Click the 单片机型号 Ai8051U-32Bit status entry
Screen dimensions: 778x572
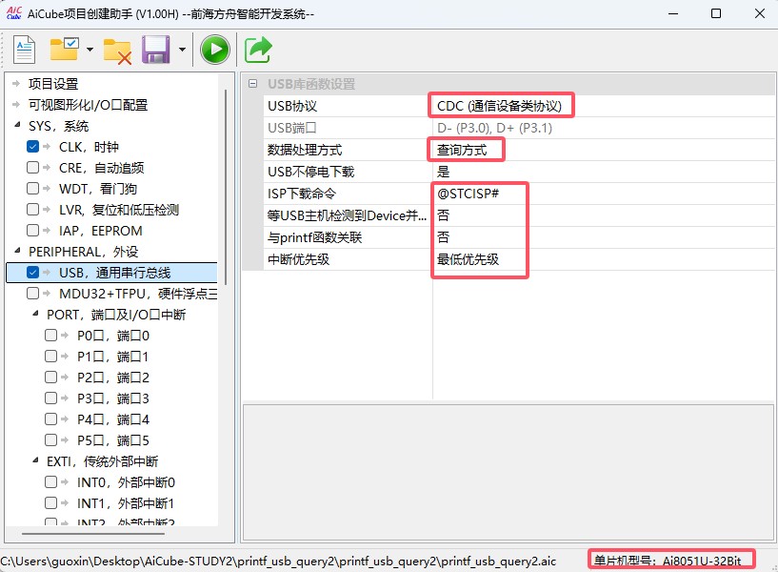click(x=668, y=562)
